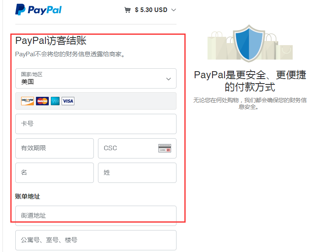Focus the 卡号 card number field
The height and width of the screenshot is (252, 315).
(x=95, y=124)
